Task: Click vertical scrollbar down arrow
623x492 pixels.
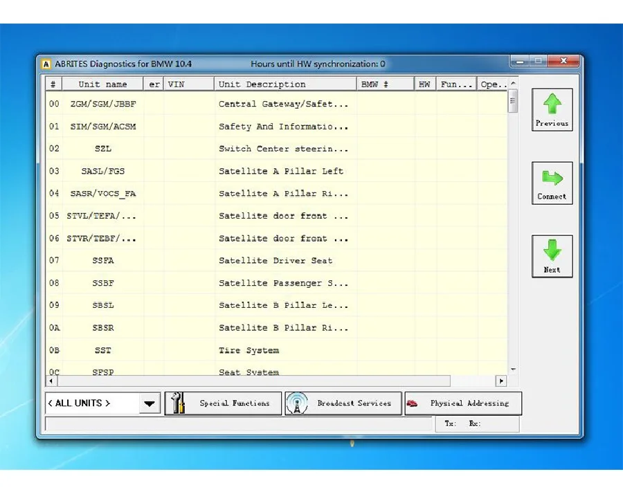Action: click(x=513, y=370)
